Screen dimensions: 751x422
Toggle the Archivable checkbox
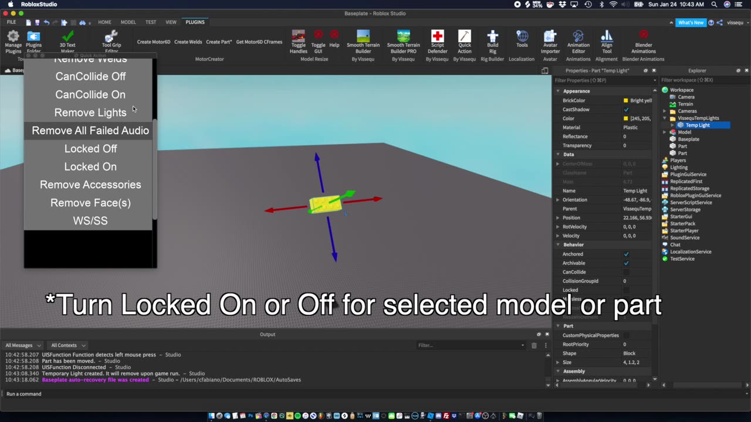point(626,263)
